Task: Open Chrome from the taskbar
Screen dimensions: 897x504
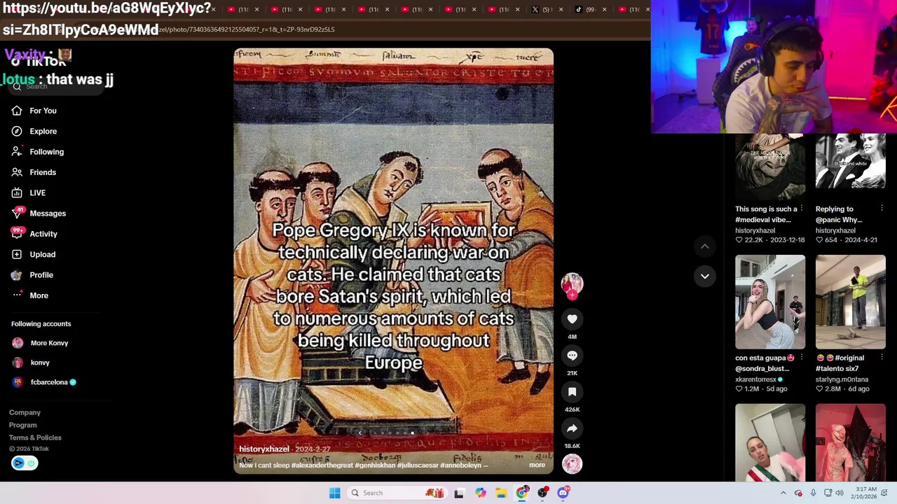Action: tap(522, 493)
